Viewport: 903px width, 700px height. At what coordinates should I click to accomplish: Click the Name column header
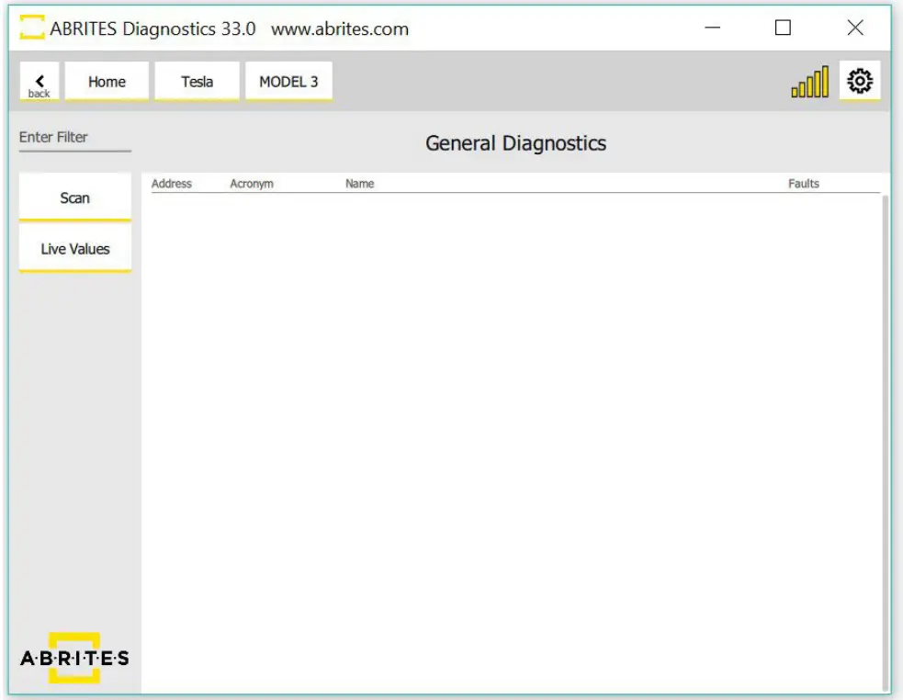click(x=359, y=183)
